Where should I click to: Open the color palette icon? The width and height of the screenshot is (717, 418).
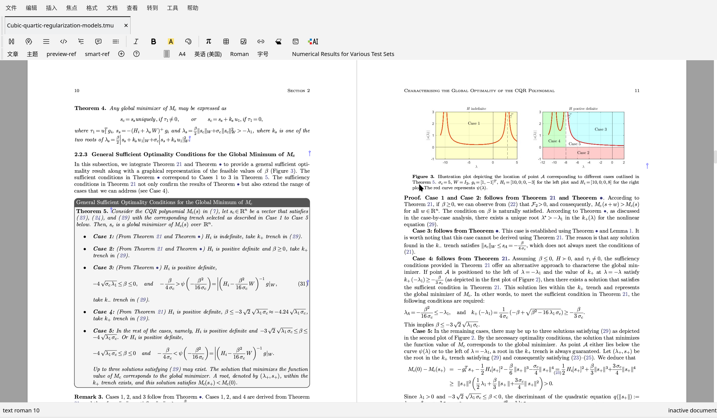188,41
